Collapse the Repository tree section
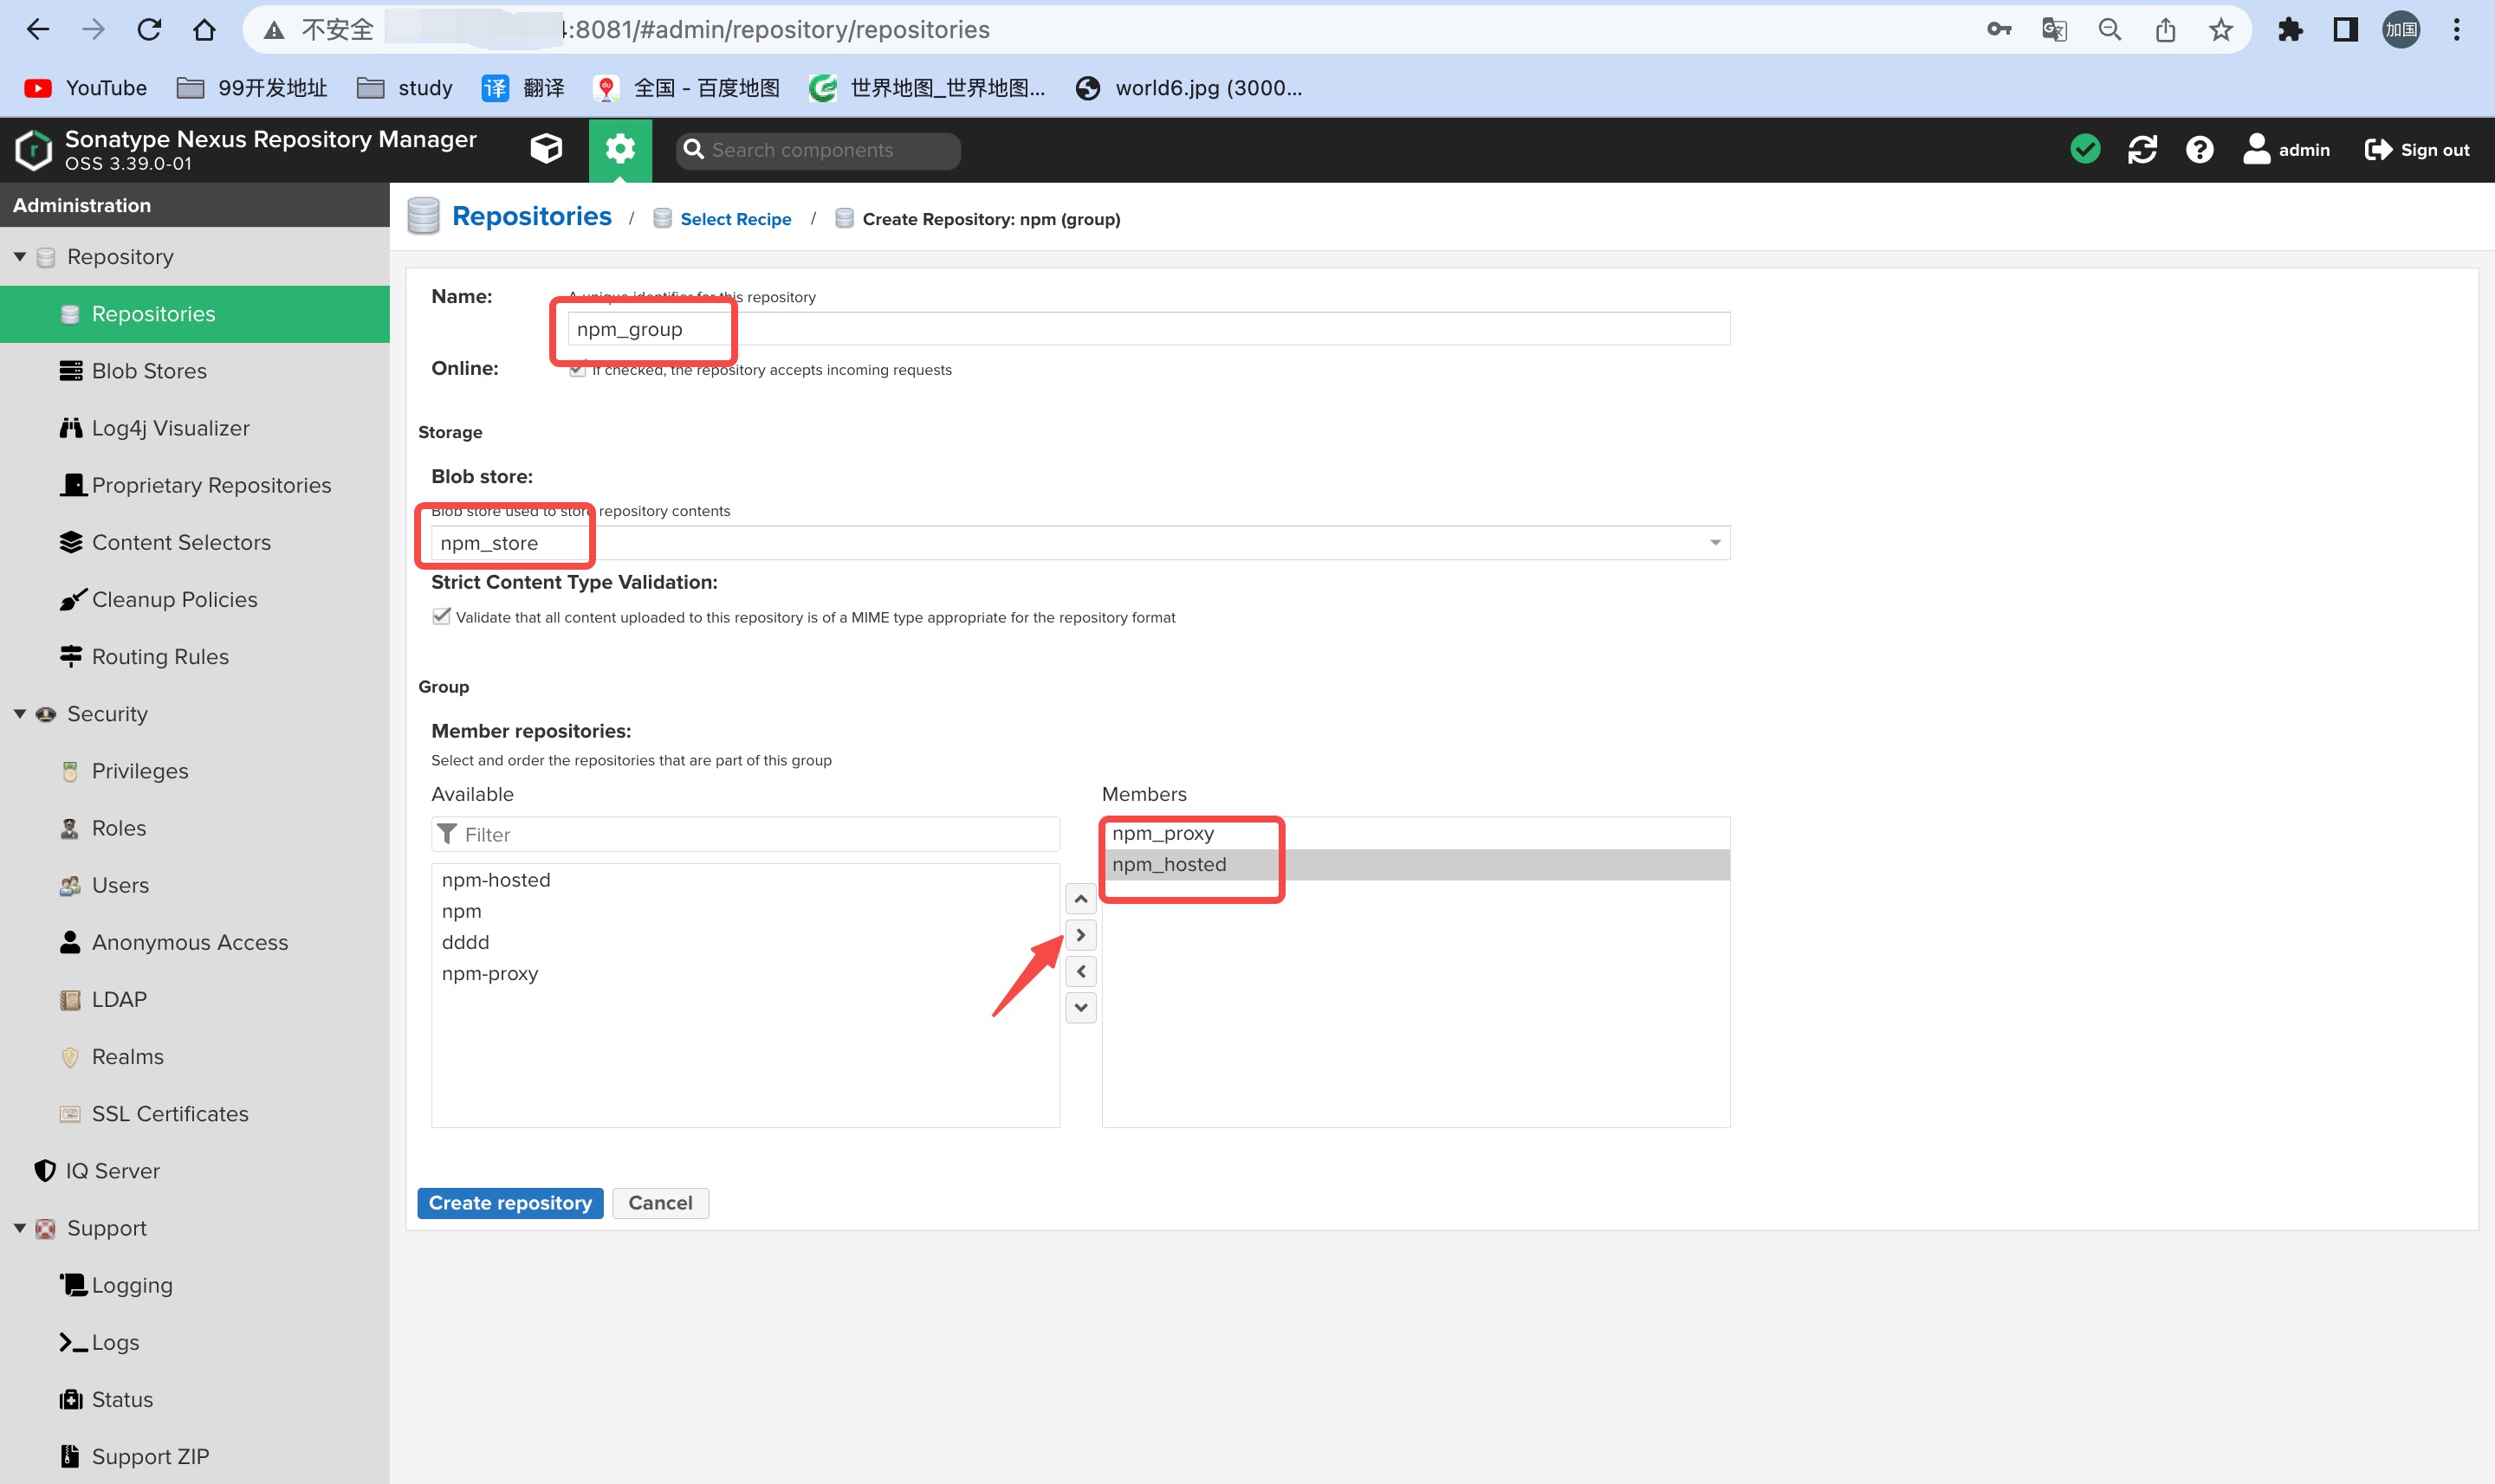Viewport: 2495px width, 1484px height. coord(20,257)
